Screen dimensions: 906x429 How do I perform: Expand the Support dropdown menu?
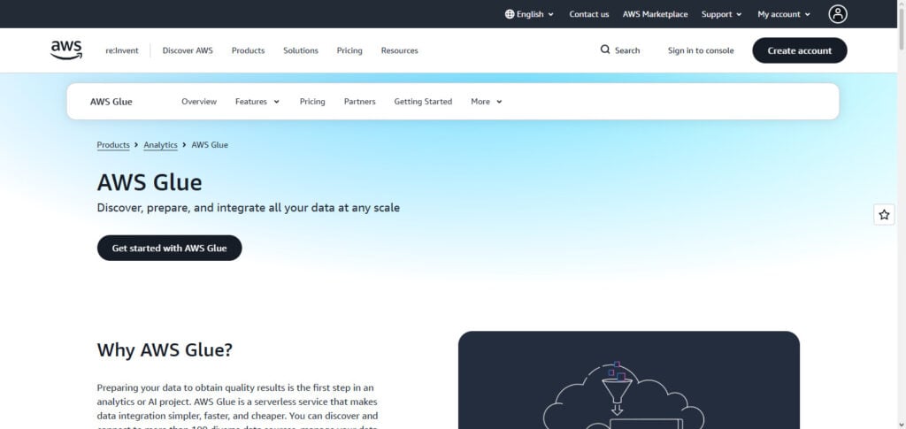(721, 14)
